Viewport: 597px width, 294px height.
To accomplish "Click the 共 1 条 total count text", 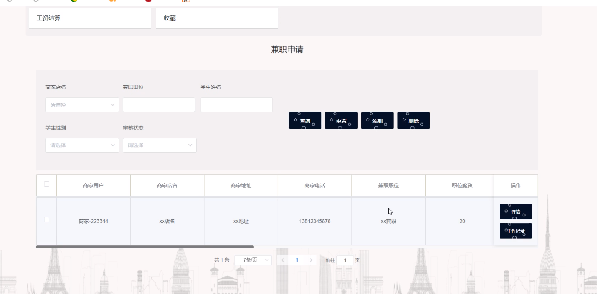I will (222, 260).
